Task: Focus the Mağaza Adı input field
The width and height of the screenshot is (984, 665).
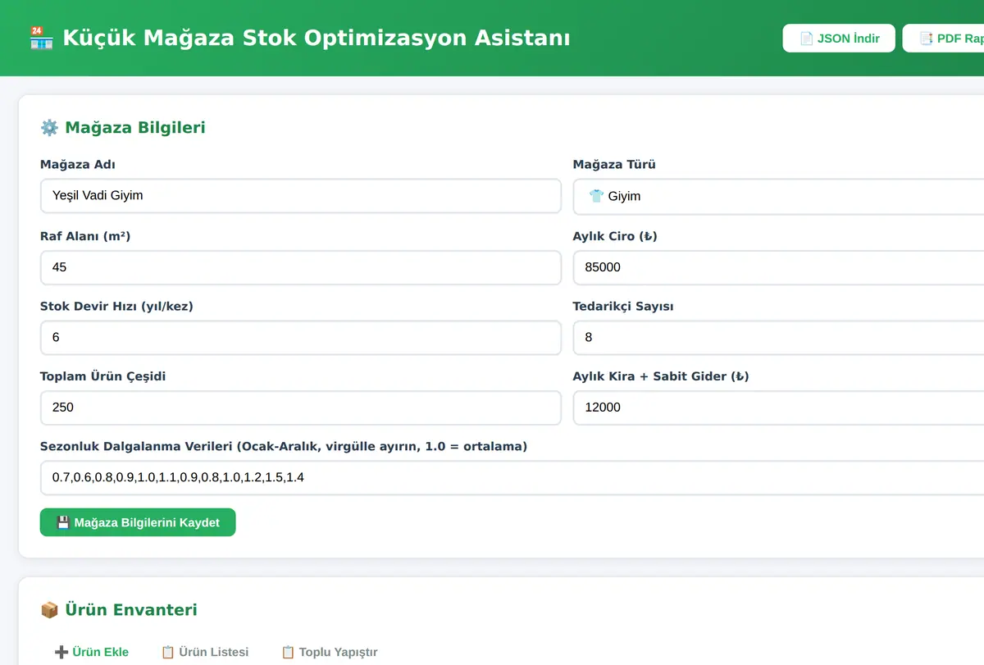Action: click(x=301, y=196)
